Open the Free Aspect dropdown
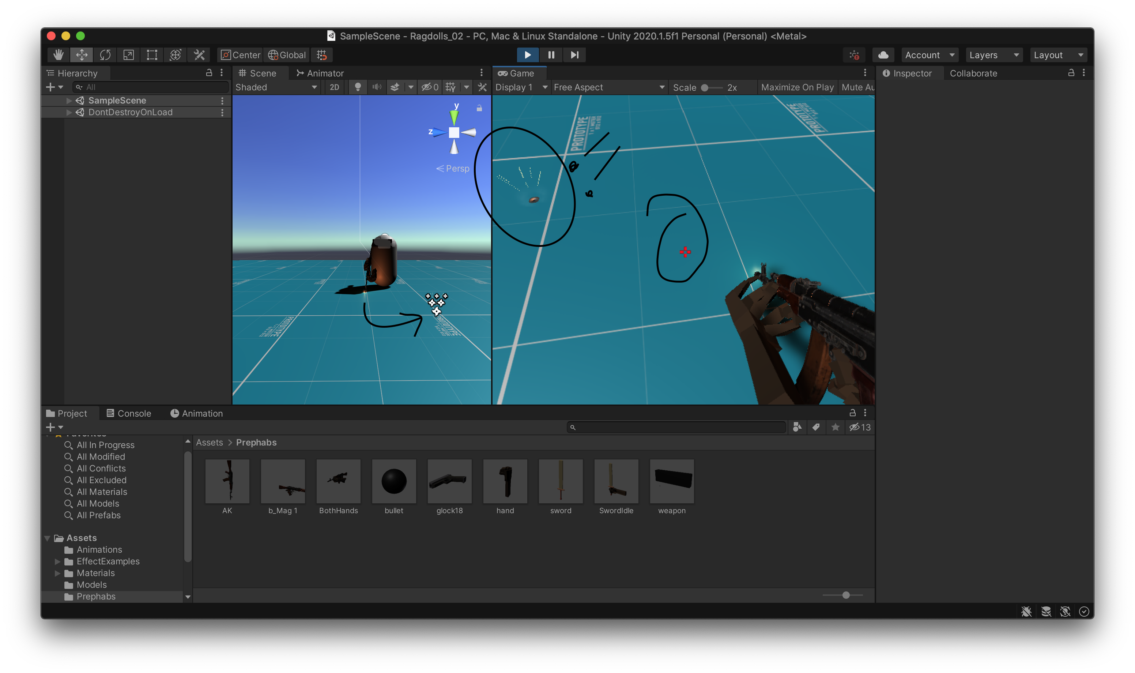1135x673 pixels. [609, 87]
